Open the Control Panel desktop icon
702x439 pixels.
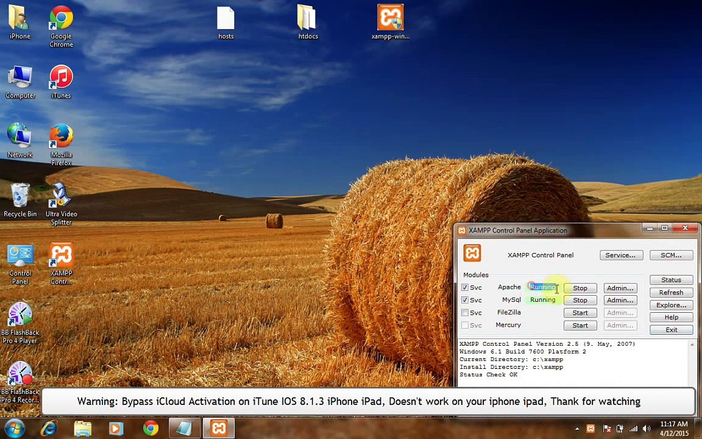[x=19, y=263]
